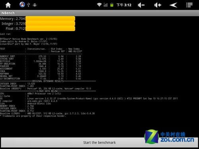199x149 pixels.
Task: Open the QQ penguin notification icon
Action: coord(22,5)
